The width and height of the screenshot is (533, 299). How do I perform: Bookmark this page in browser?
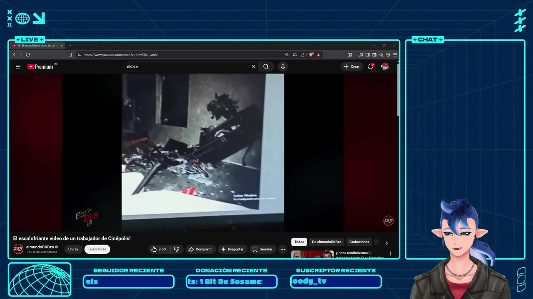coord(70,55)
